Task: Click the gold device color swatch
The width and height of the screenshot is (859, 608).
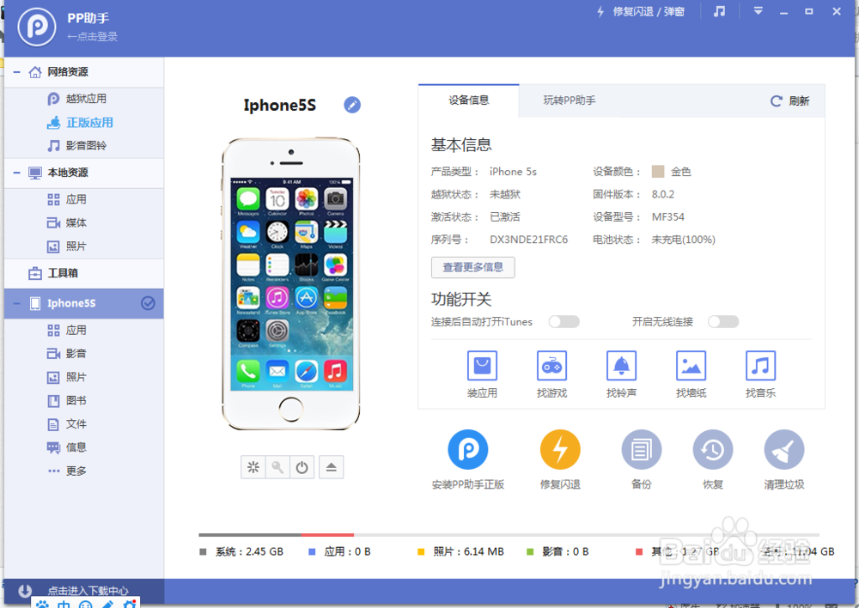Action: 658,172
